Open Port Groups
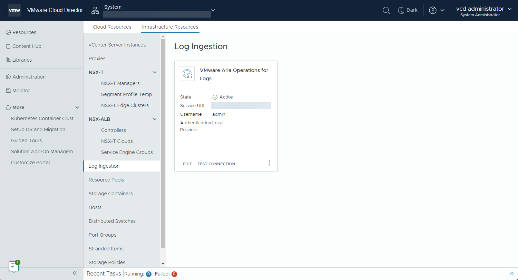 tap(102, 235)
